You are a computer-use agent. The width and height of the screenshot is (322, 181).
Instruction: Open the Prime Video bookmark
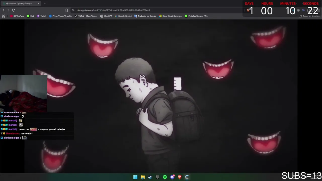[x=60, y=16]
